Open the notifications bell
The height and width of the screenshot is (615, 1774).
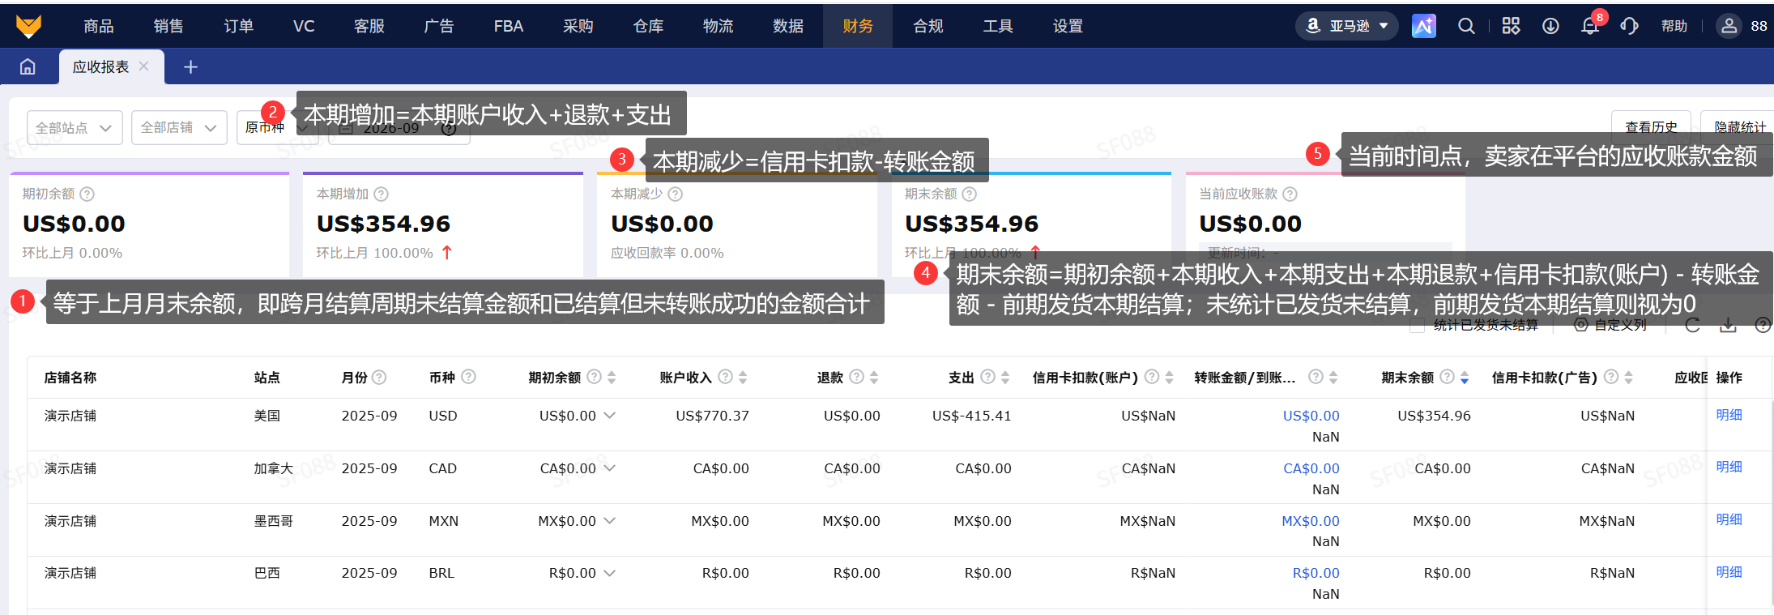coord(1590,26)
